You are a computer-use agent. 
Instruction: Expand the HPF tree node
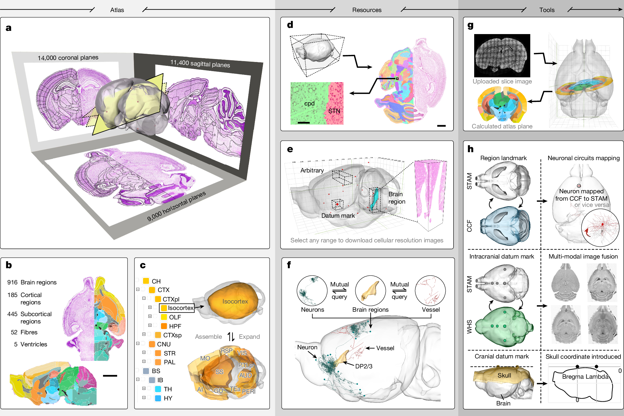click(x=150, y=326)
